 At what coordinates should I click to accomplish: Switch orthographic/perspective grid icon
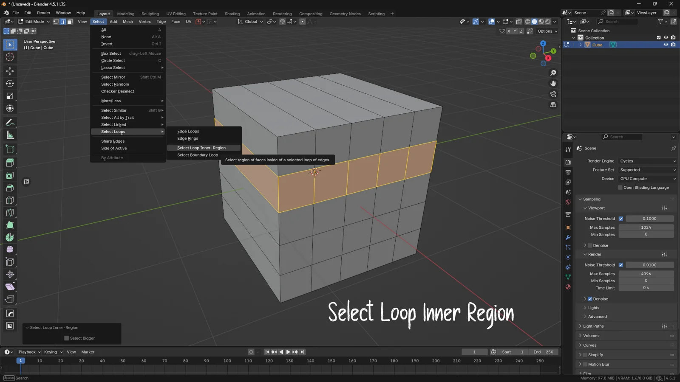pyautogui.click(x=553, y=104)
